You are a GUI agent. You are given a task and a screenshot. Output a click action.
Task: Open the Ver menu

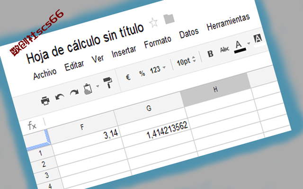point(98,59)
